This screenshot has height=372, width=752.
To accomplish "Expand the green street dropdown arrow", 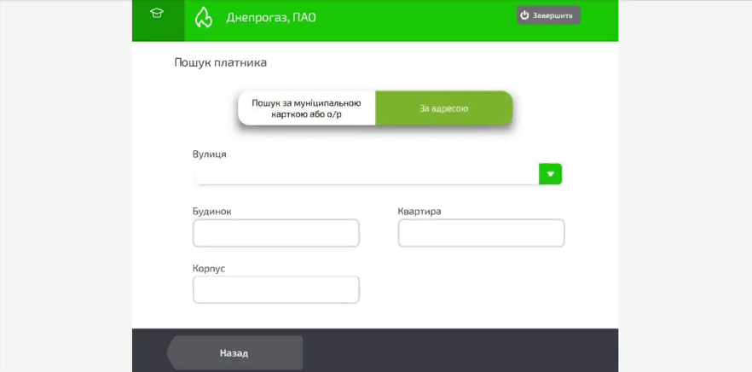I will [x=551, y=174].
